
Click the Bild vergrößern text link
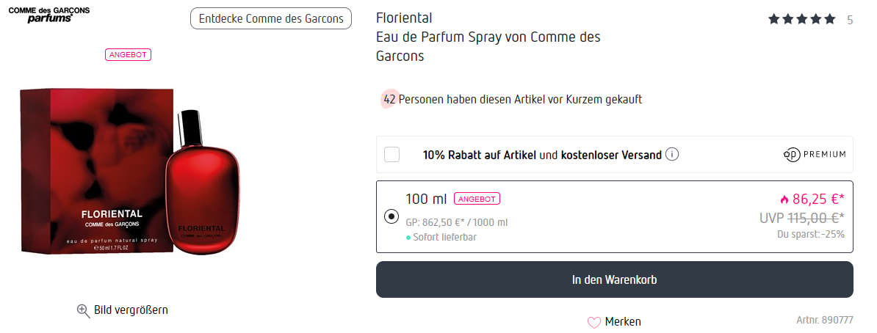[131, 310]
